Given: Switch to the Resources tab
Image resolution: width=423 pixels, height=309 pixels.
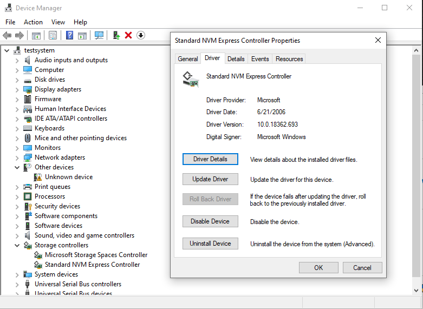Looking at the screenshot, I should (x=289, y=59).
